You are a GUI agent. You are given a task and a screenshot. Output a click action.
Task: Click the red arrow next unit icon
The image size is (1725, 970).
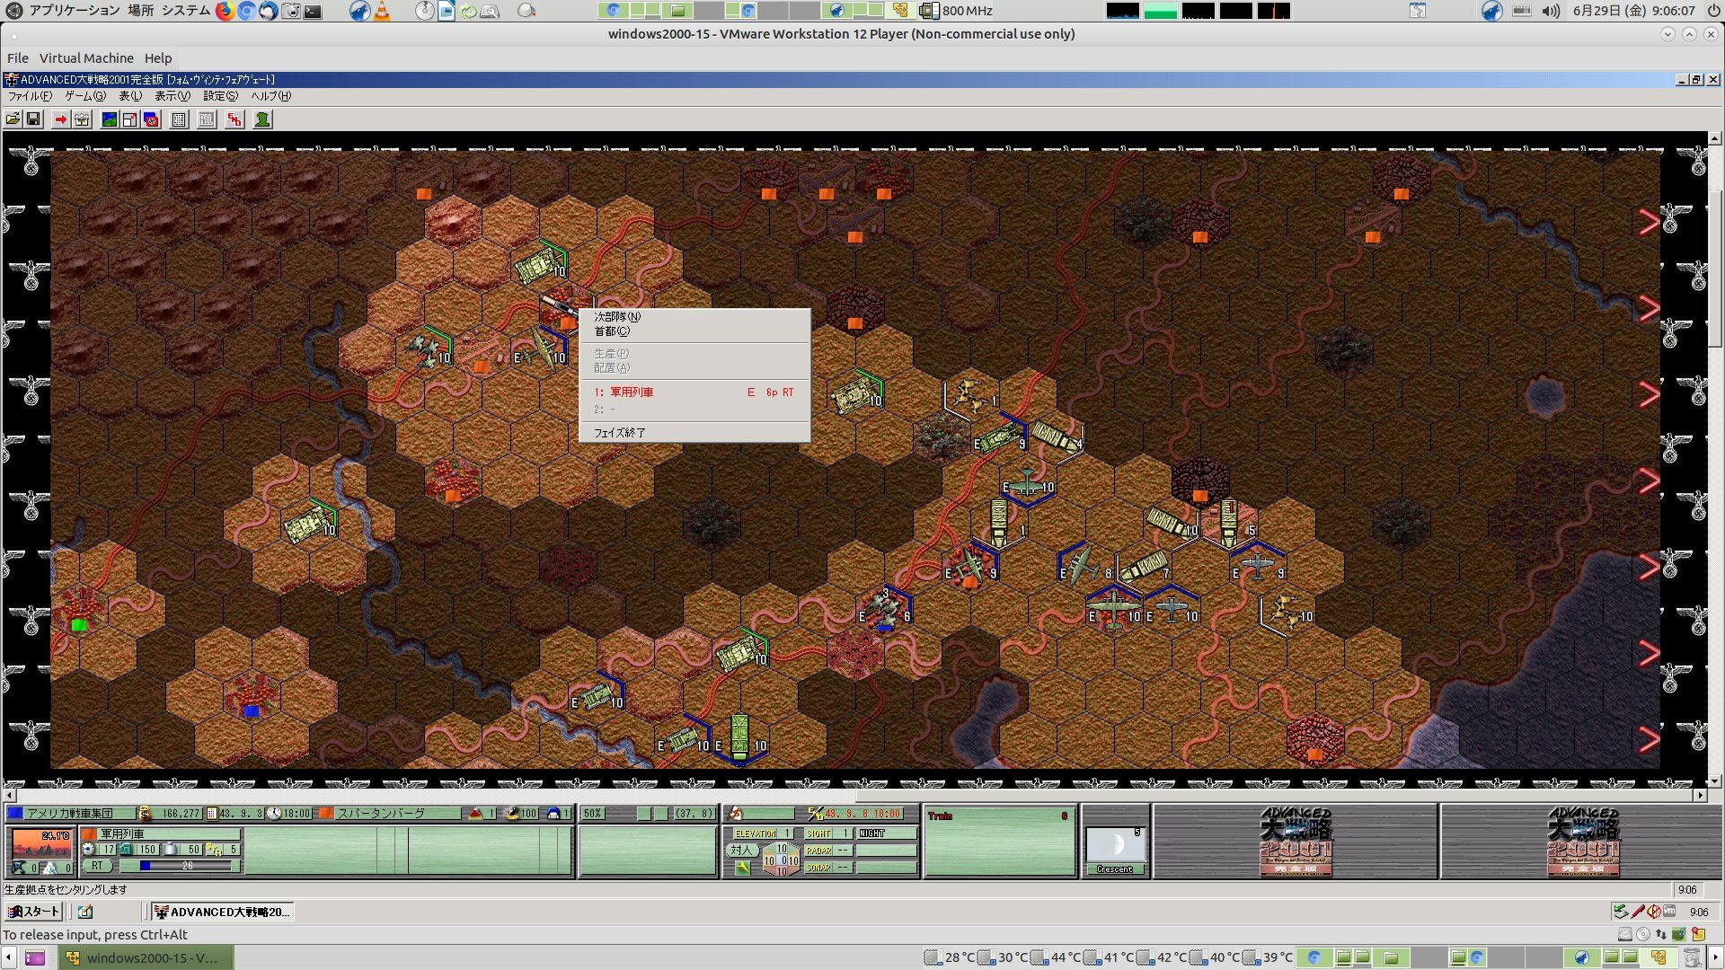[60, 119]
